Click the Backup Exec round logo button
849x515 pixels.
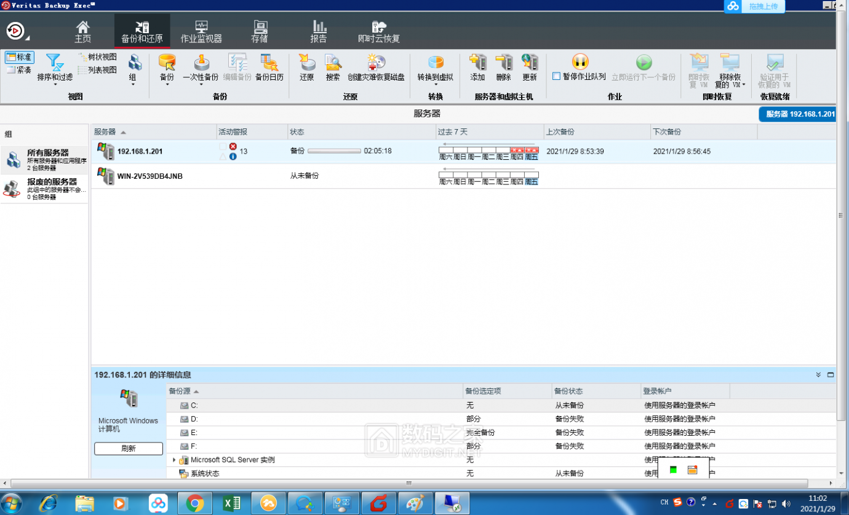[15, 30]
